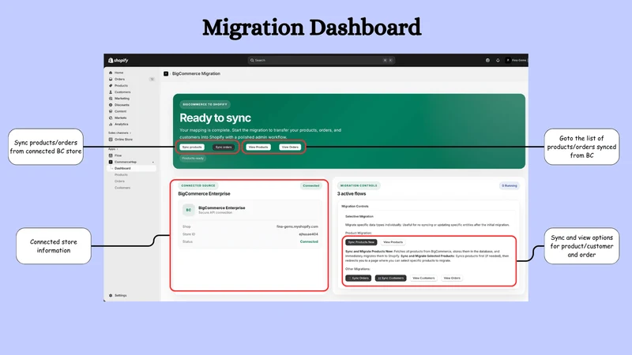Image resolution: width=632 pixels, height=355 pixels.
Task: Click the 3 active flows heading
Action: 352,194
